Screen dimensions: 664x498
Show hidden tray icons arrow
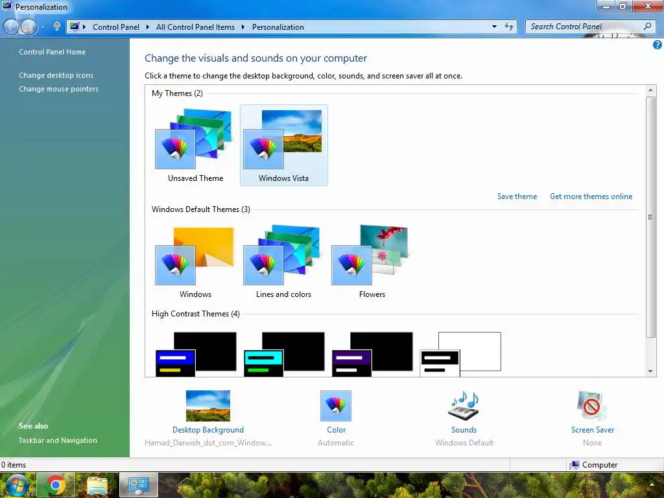click(x=651, y=484)
